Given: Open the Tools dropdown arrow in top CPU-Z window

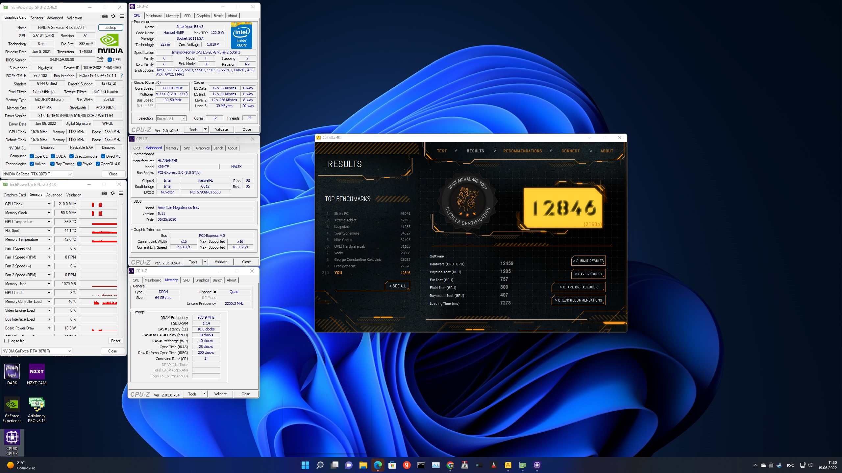Looking at the screenshot, I should (x=205, y=129).
